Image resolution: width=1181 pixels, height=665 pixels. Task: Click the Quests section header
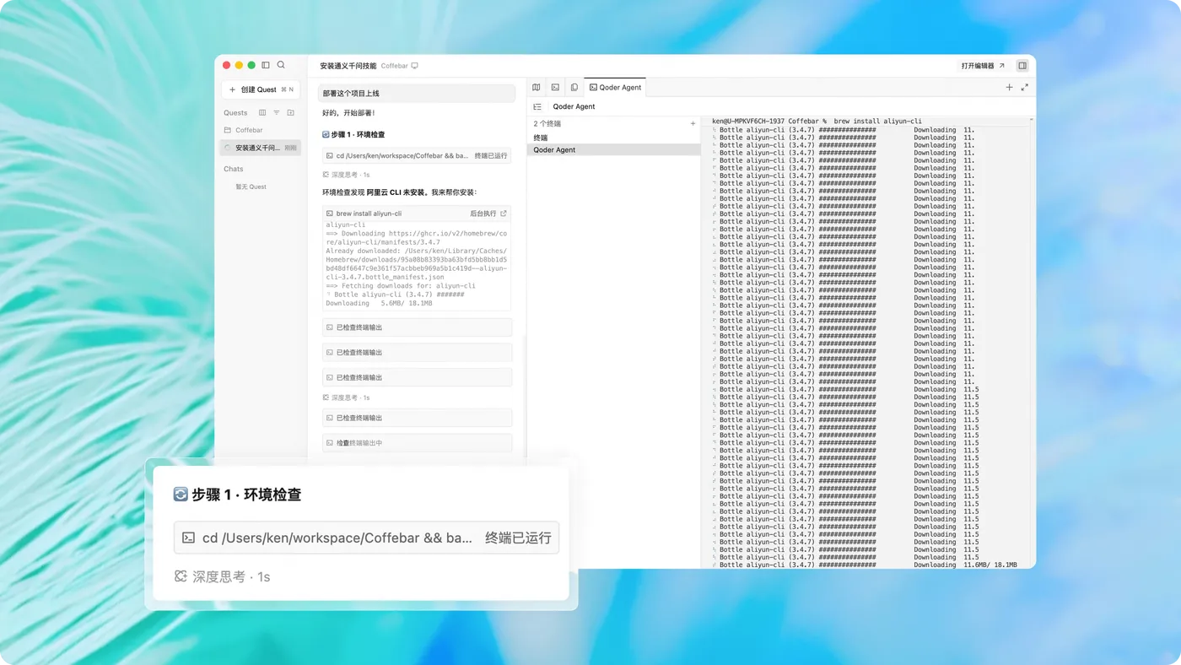(235, 112)
